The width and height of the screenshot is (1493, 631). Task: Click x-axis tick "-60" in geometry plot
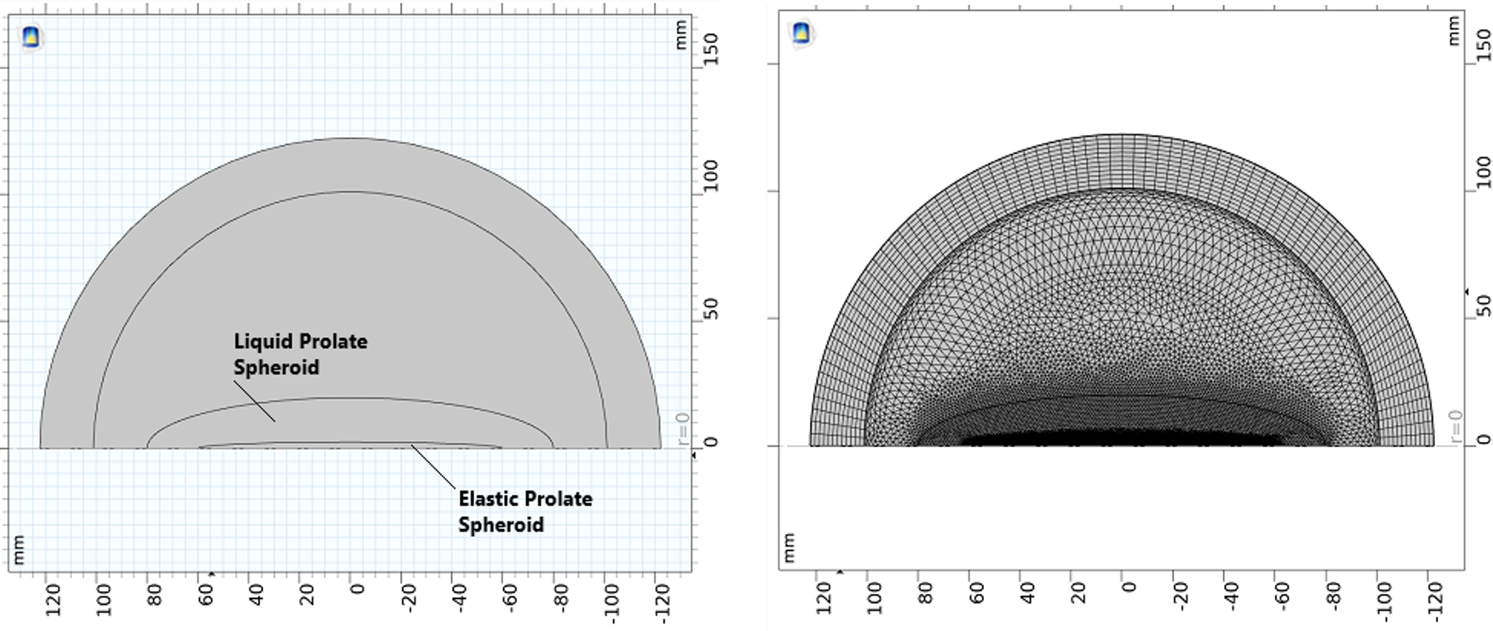pyautogui.click(x=511, y=597)
